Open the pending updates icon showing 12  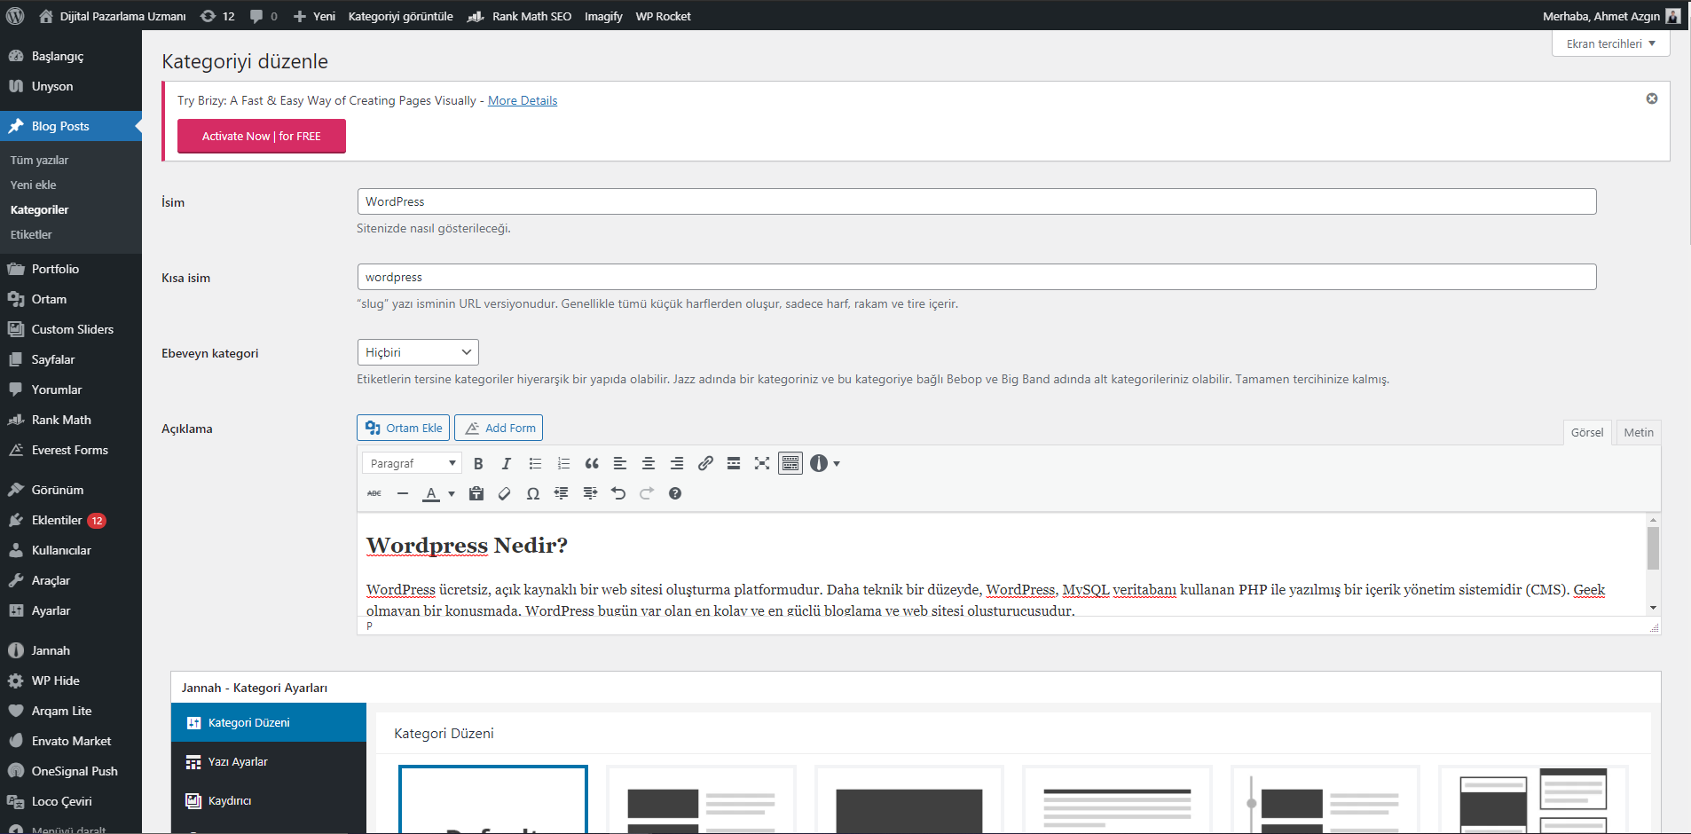[x=217, y=16]
